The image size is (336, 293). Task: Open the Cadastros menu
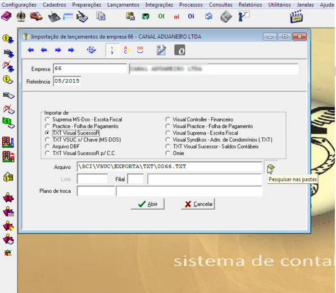pyautogui.click(x=54, y=4)
